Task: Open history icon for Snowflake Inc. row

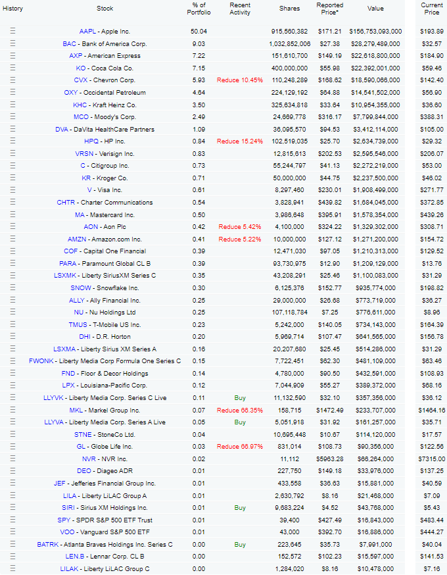Action: pyautogui.click(x=13, y=288)
